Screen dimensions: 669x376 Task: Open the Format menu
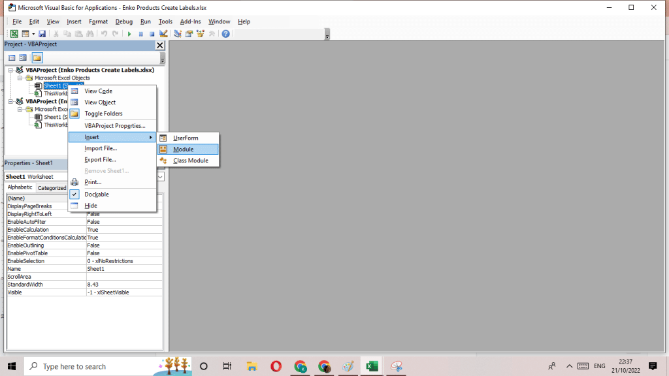pos(98,22)
